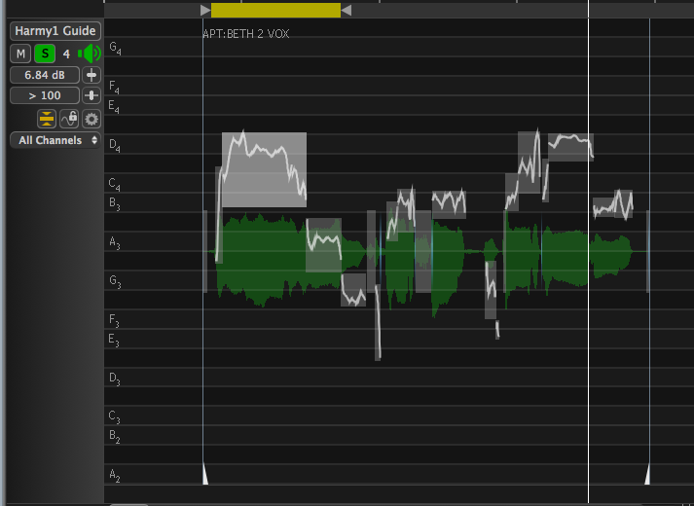Toggle solo on Harmy1 Guide track
This screenshot has width=694, height=506.
coord(45,54)
